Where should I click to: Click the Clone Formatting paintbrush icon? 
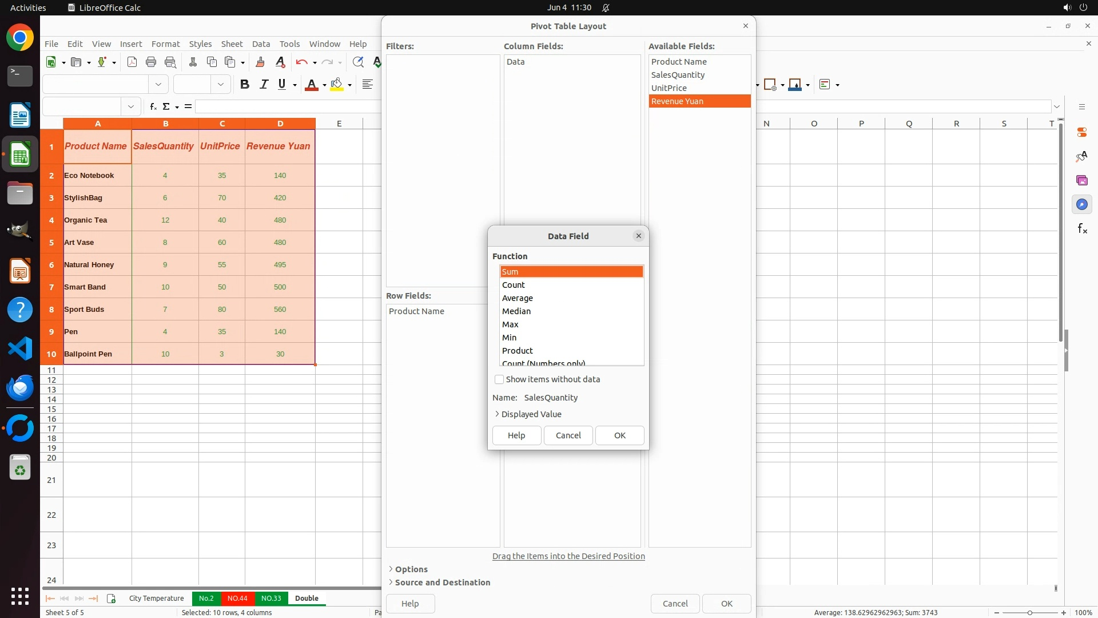[x=260, y=62]
